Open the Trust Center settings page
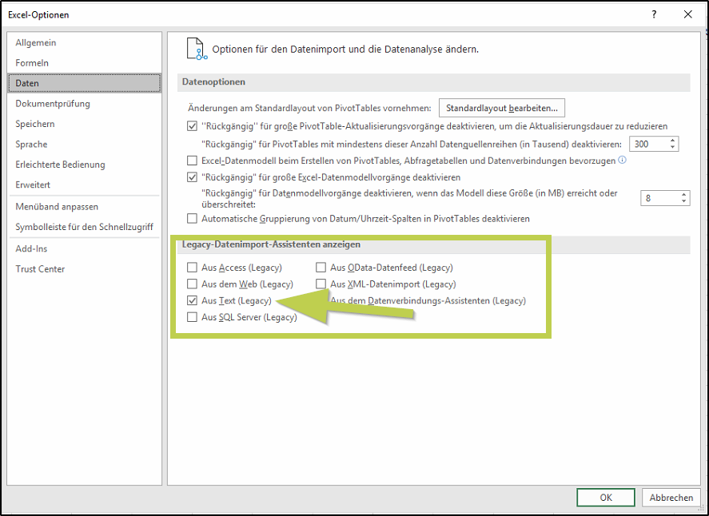Viewport: 709px width, 516px height. point(40,269)
